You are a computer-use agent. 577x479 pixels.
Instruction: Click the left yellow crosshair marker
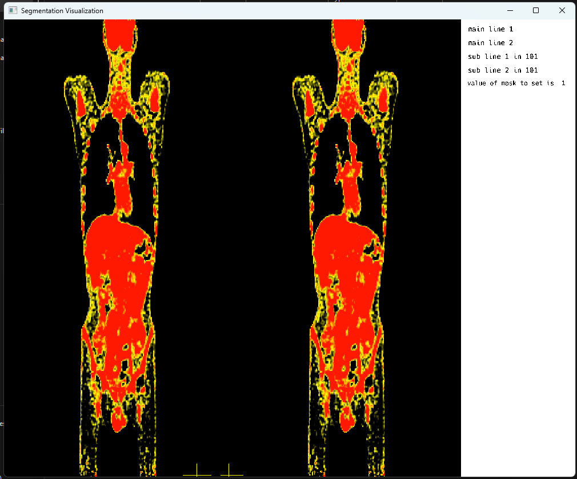pyautogui.click(x=197, y=472)
